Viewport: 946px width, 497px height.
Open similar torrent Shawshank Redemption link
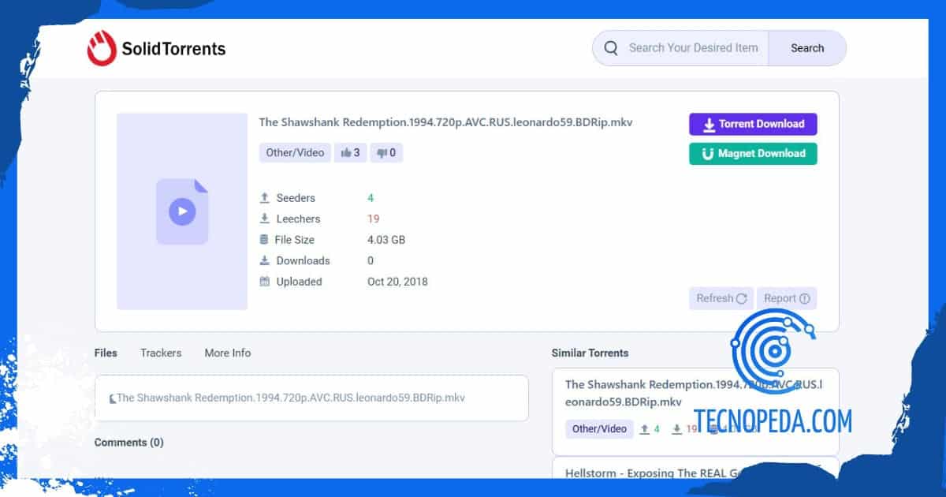(x=694, y=393)
